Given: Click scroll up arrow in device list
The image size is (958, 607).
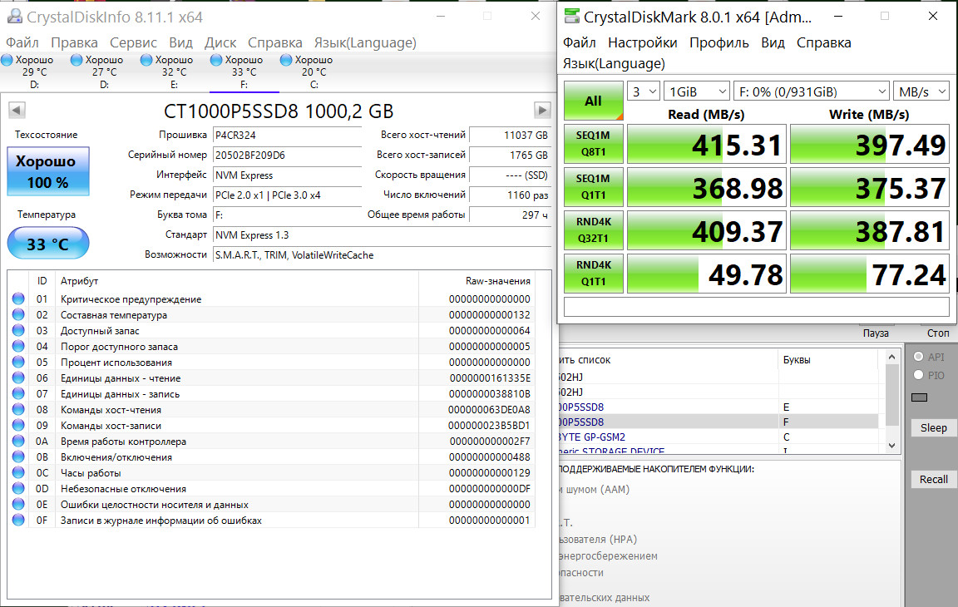Looking at the screenshot, I should 892,358.
